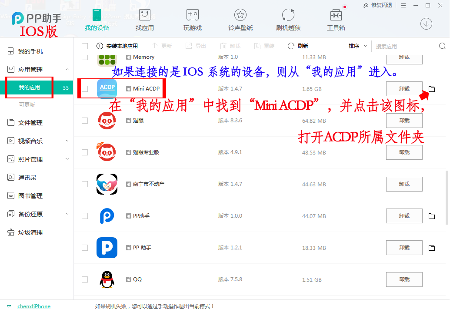Screen dimensions: 450x313
Task: Select 可更新 sub-item
Action: [x=27, y=105]
